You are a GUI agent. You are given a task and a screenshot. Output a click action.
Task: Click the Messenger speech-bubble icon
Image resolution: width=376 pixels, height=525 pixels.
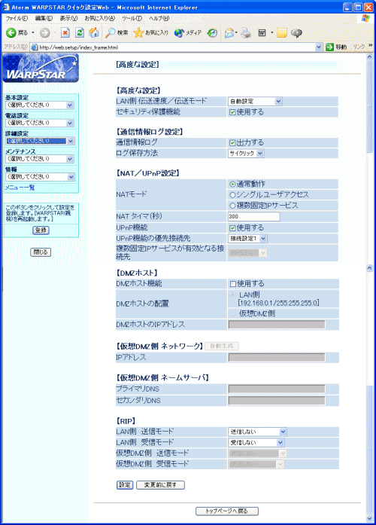296,32
